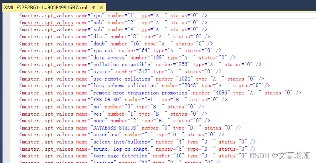This screenshot has width=316, height=163.
Task: Click the name value "use remote collation"
Action: point(122,79)
